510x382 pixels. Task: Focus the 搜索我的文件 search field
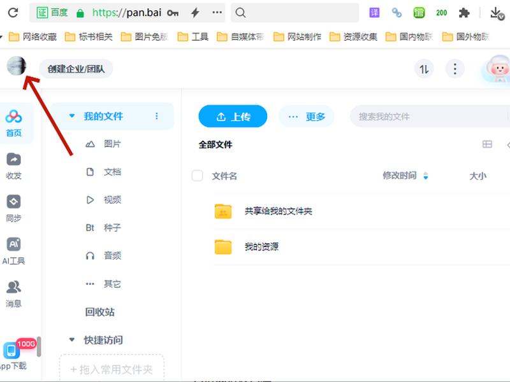tap(429, 117)
